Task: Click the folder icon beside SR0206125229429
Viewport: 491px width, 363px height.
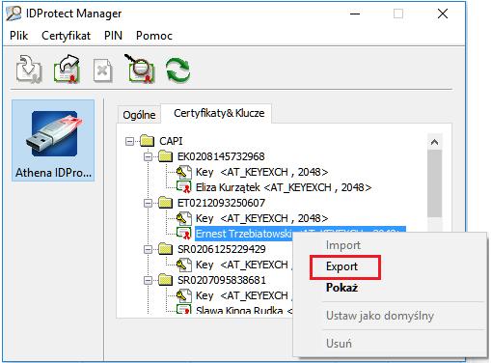Action: pyautogui.click(x=166, y=249)
